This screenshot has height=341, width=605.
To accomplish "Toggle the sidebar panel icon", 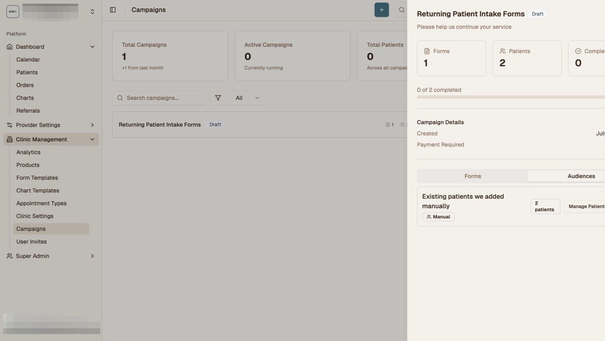I will pos(113,10).
